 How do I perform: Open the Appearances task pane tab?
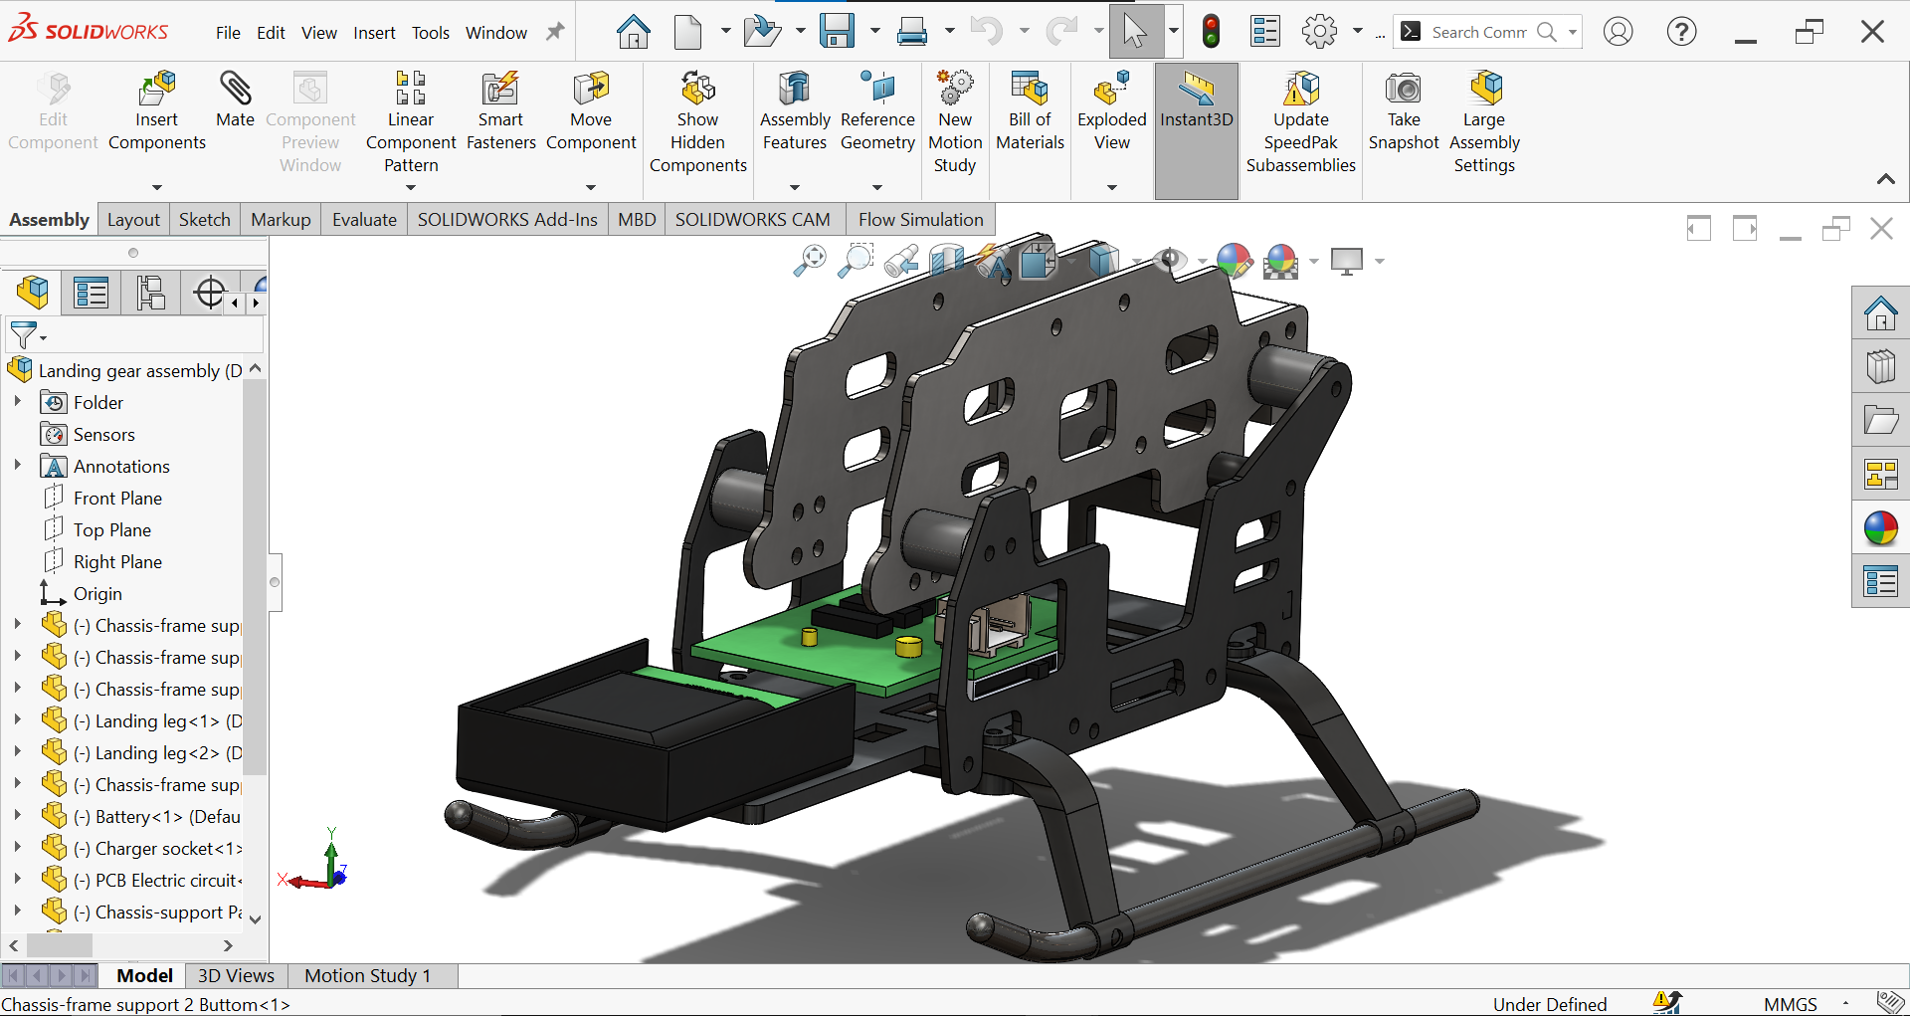(x=1880, y=528)
